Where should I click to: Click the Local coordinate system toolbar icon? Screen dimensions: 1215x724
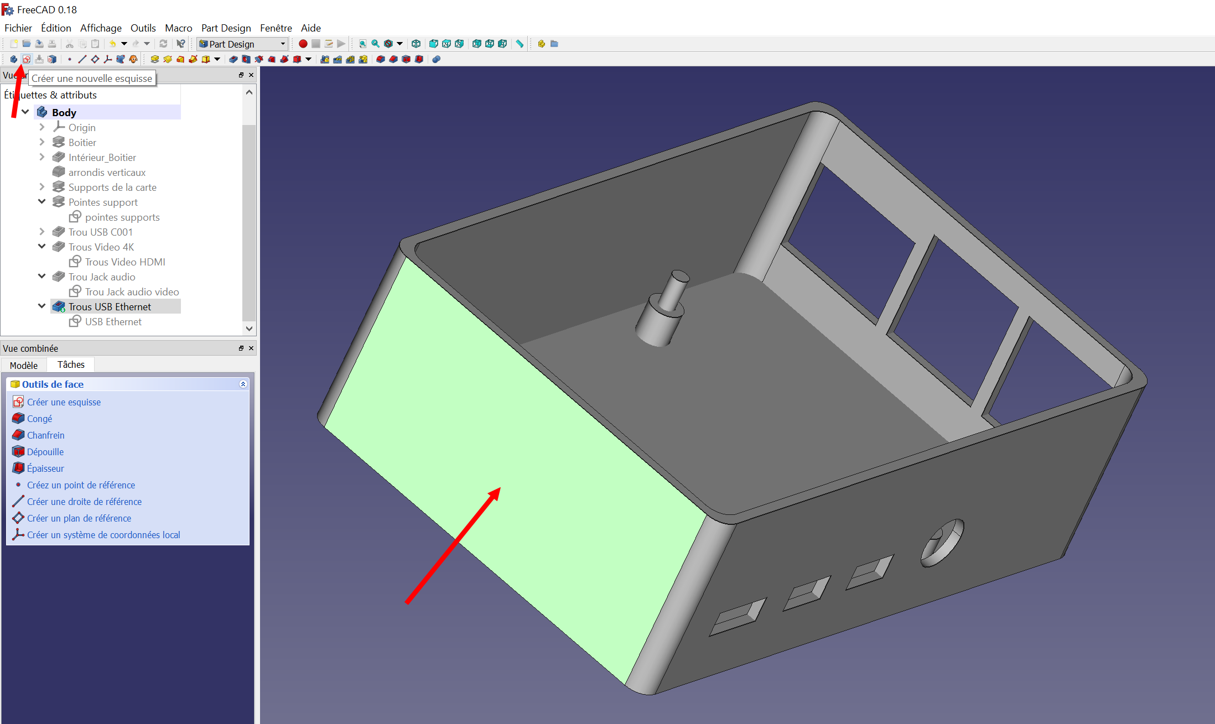point(107,59)
